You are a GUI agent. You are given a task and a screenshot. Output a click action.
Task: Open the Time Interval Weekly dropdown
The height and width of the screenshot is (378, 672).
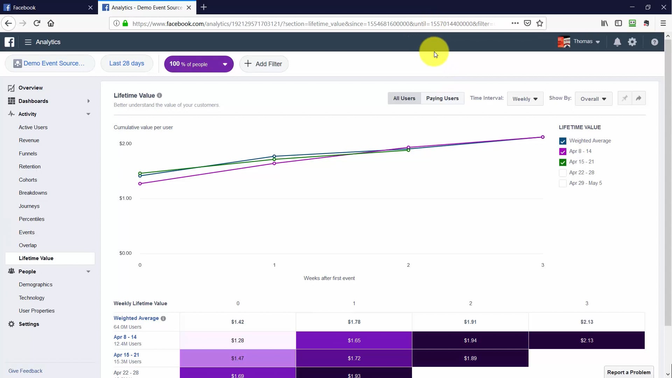[525, 99]
